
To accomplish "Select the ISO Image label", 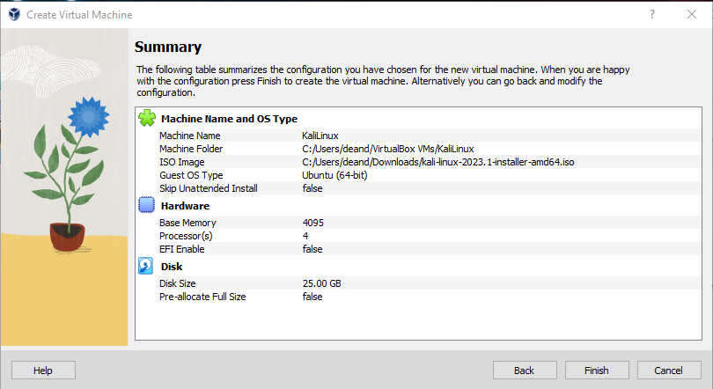I will point(182,162).
